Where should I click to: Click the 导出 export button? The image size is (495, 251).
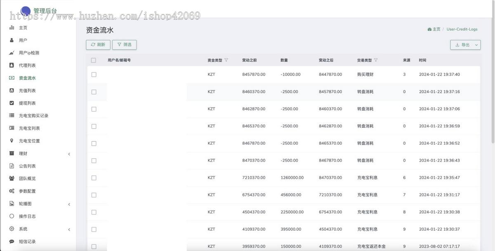[465, 45]
